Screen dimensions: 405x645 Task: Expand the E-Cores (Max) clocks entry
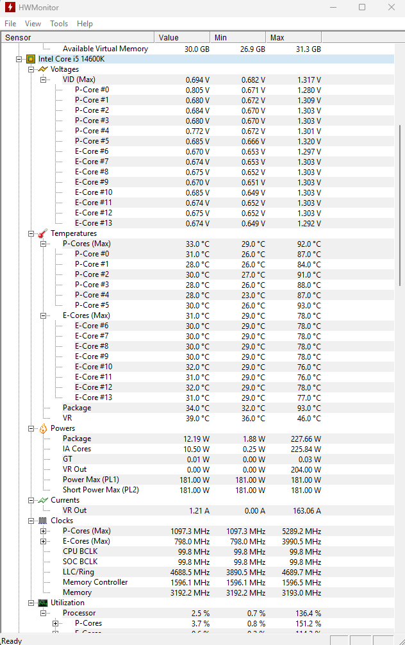pyautogui.click(x=43, y=541)
